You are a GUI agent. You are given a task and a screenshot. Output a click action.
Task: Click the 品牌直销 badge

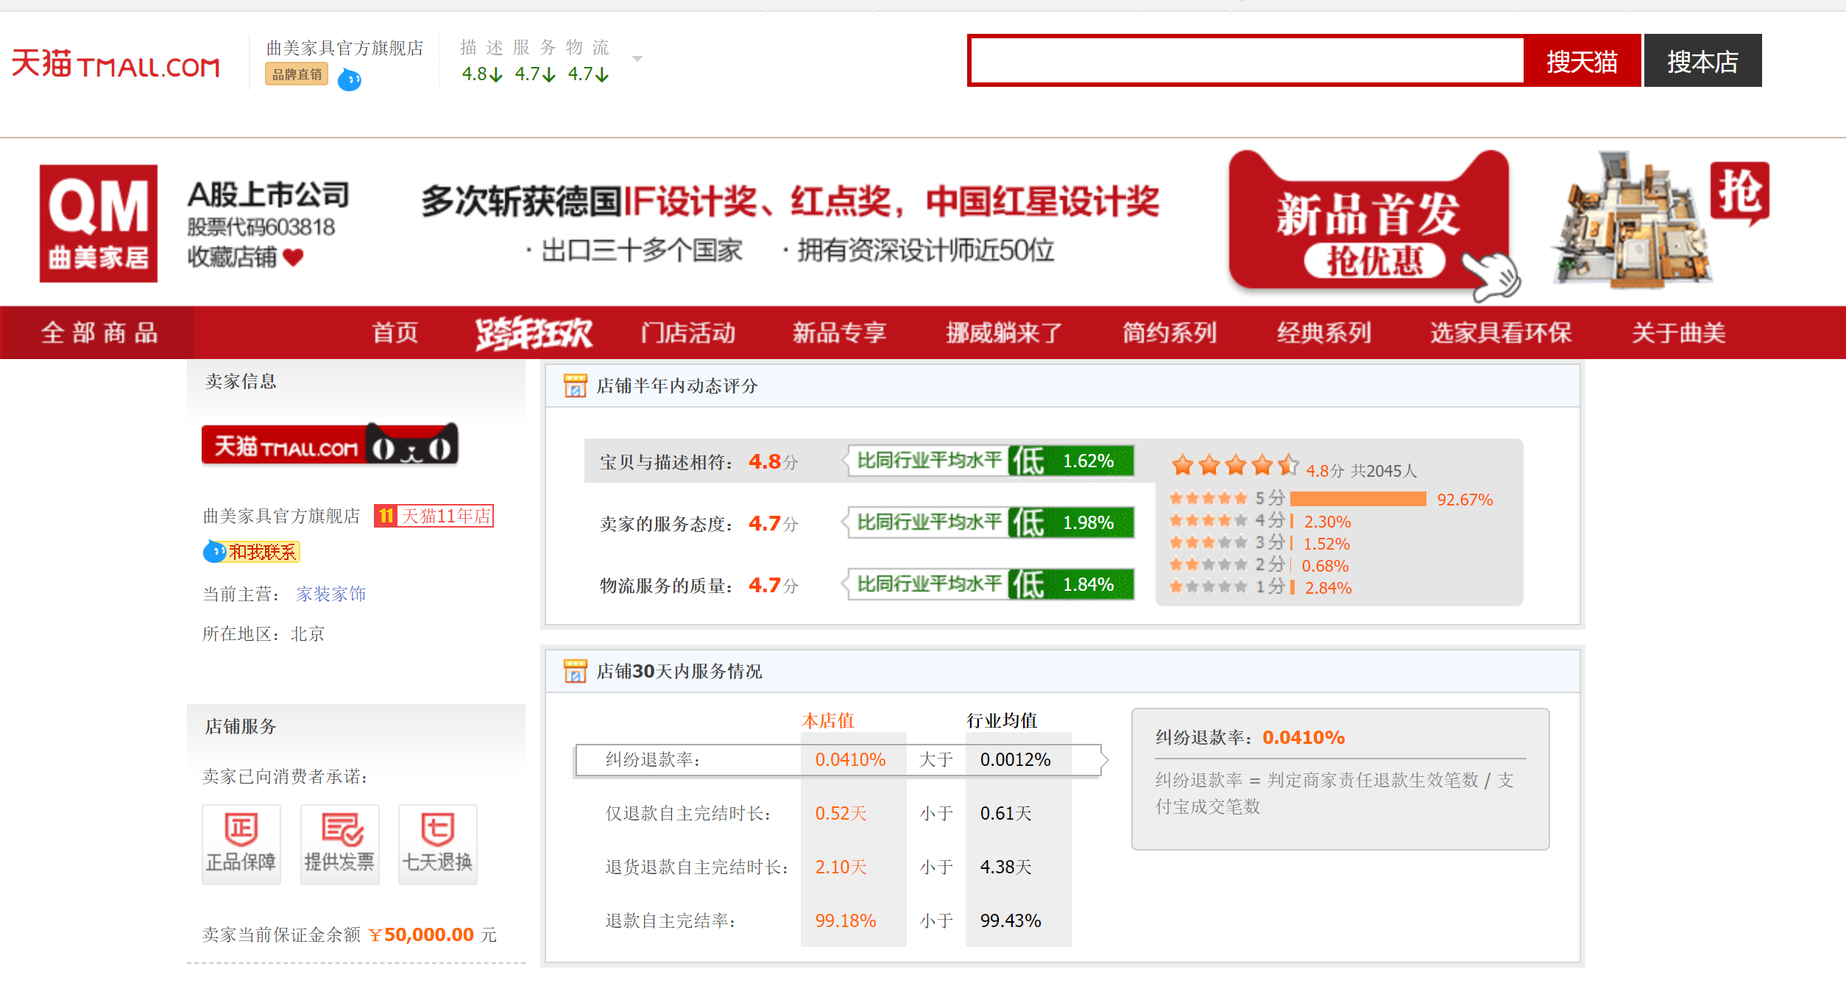click(297, 74)
